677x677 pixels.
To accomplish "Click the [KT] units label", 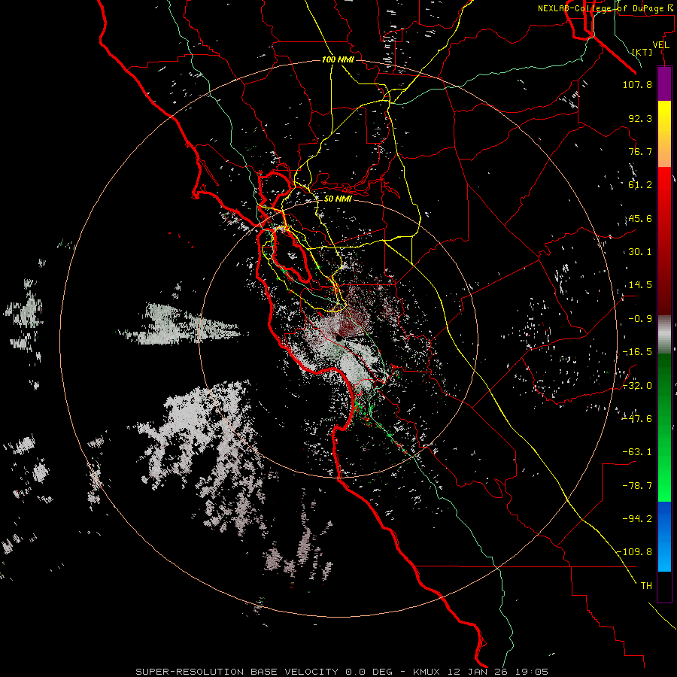I will pos(642,52).
